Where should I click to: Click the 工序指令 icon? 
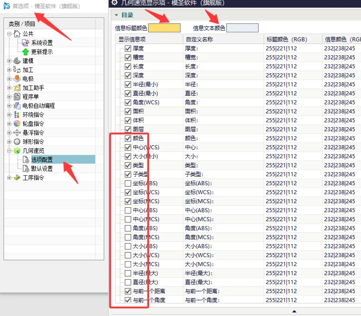pyautogui.click(x=17, y=177)
